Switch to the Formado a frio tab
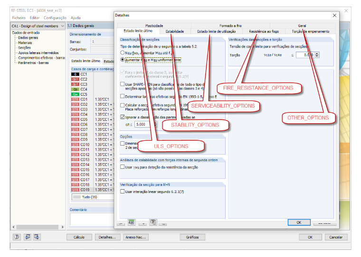 230,26
